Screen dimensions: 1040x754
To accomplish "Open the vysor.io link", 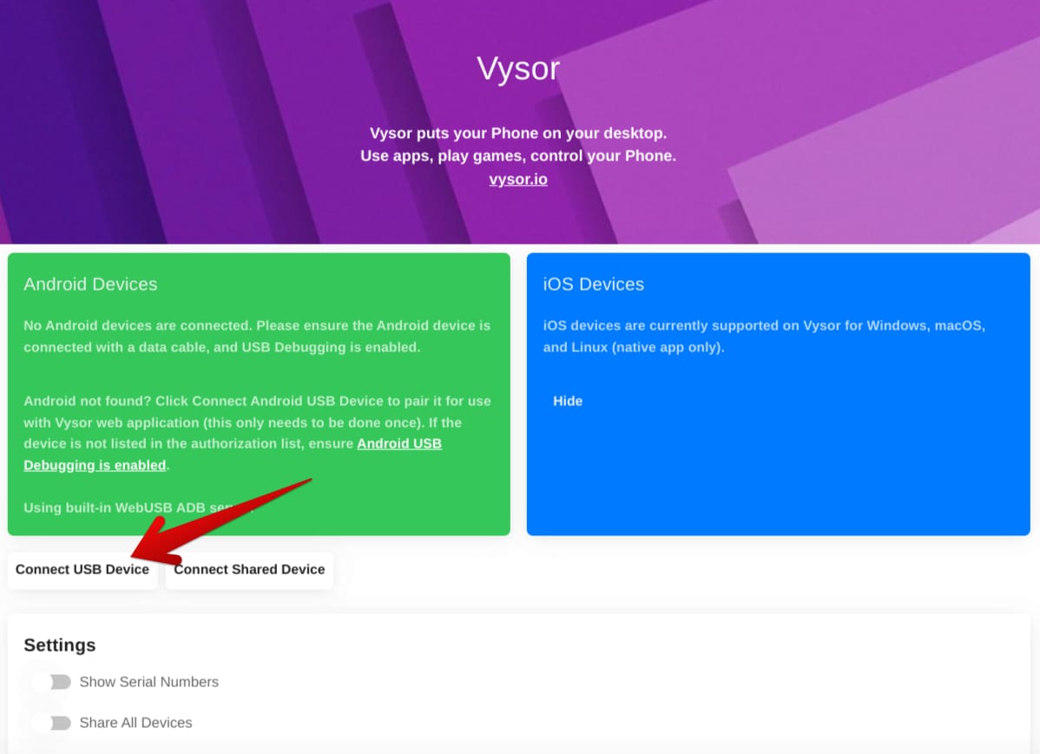I will point(518,179).
